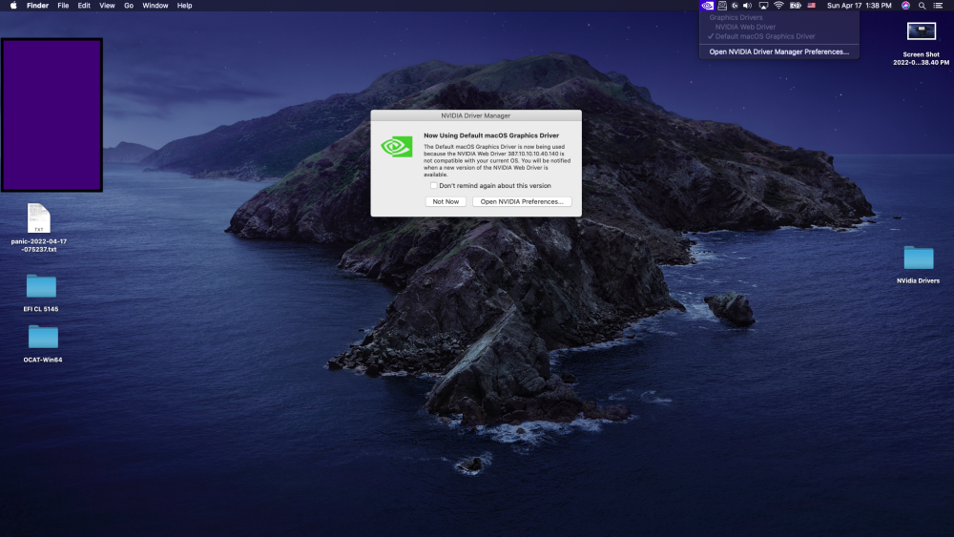Click the Screen Shot file name label
This screenshot has height=537, width=954.
click(922, 58)
